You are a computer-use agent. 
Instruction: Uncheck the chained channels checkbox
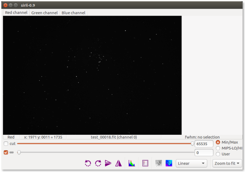point(6,152)
